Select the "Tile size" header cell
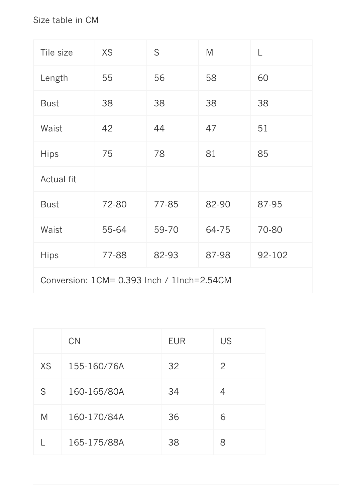Screen dimensions: 339x485 point(56,53)
